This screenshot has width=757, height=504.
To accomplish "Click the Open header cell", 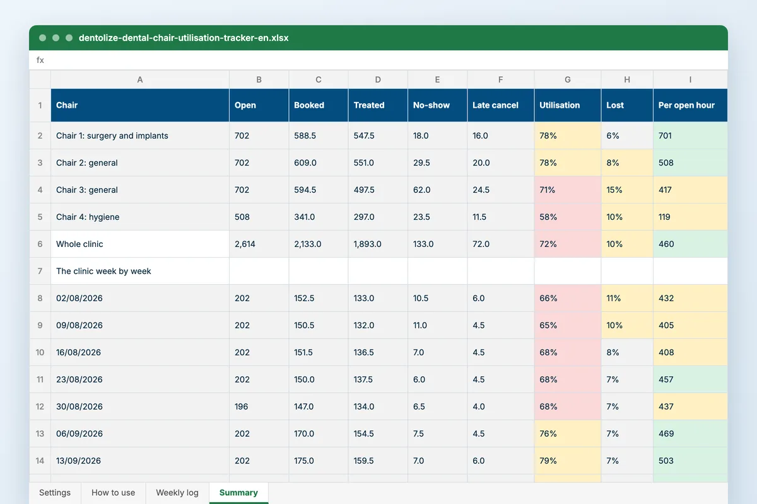I will [x=259, y=105].
